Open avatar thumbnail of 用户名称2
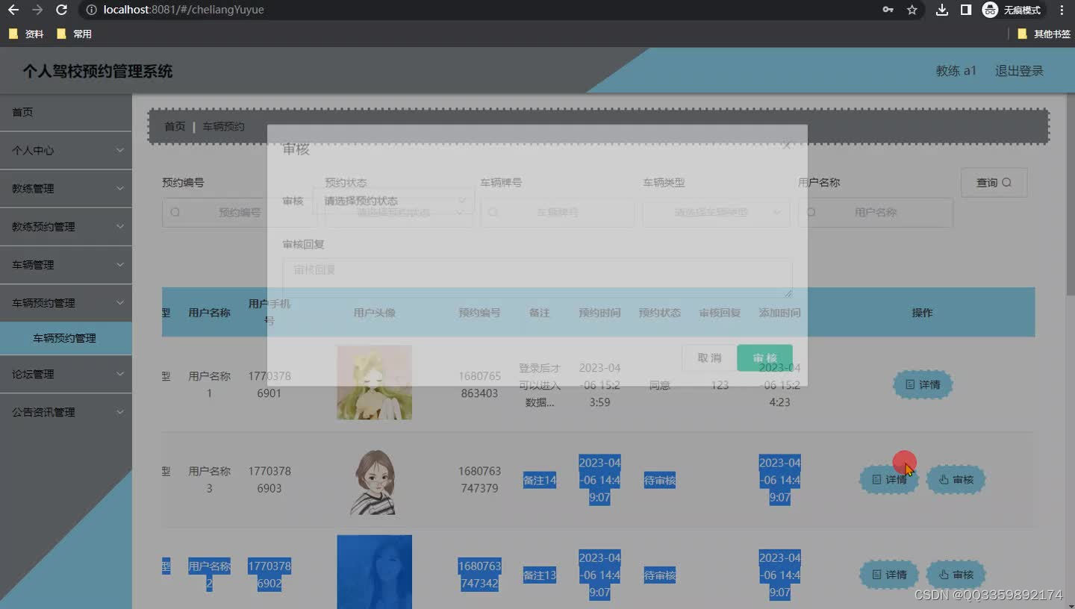1075x609 pixels. click(374, 572)
